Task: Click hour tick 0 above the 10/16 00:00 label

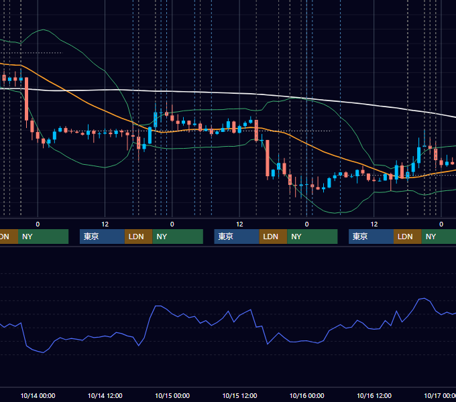Action: pyautogui.click(x=307, y=224)
